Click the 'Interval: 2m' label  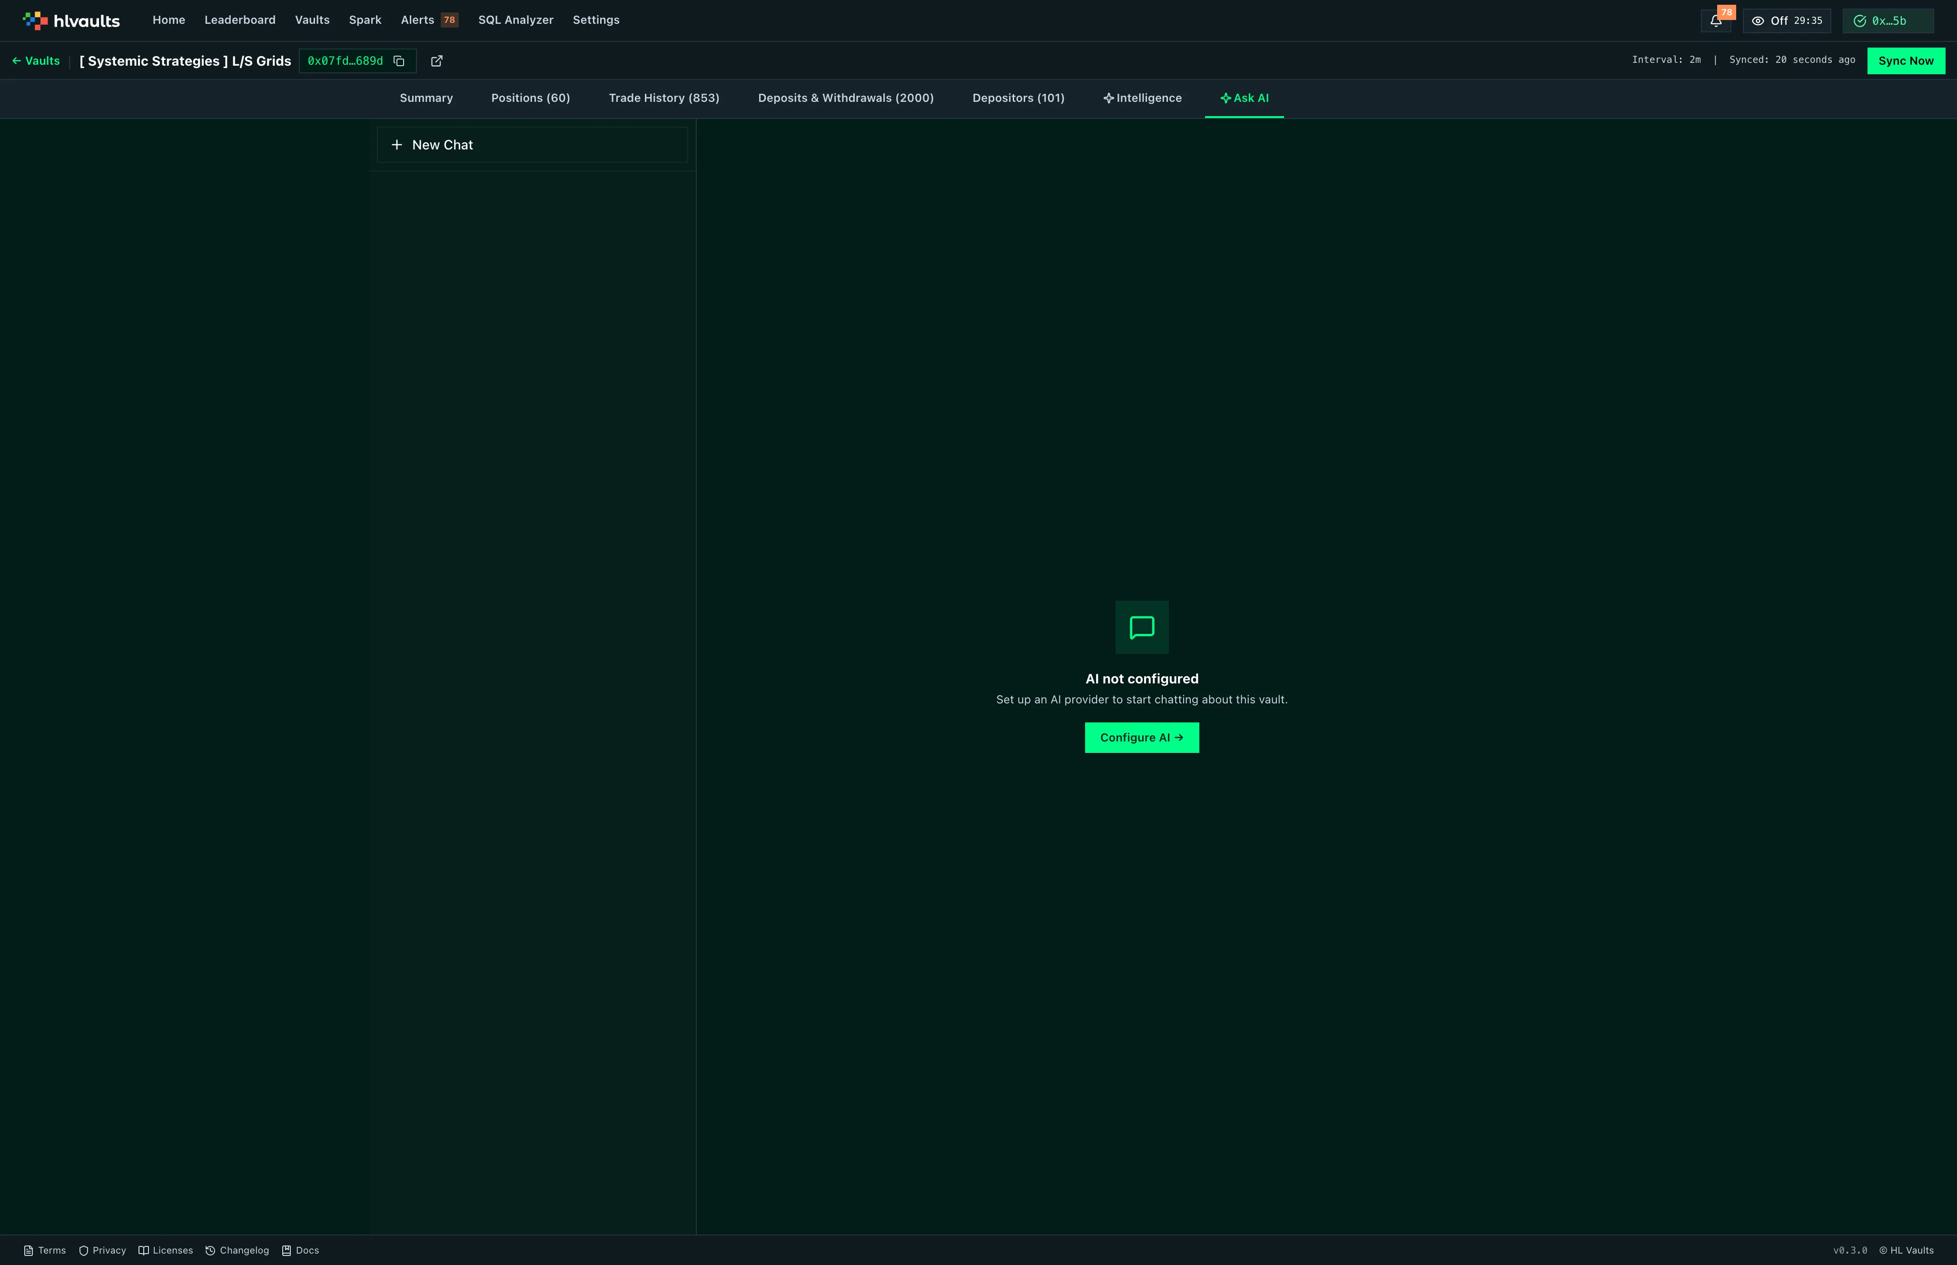point(1666,60)
